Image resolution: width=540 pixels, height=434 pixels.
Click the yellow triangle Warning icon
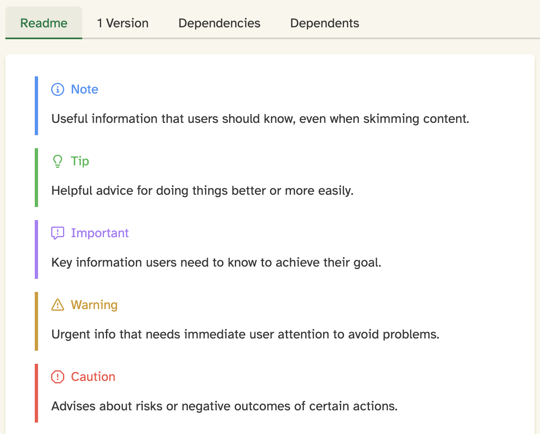coord(58,305)
